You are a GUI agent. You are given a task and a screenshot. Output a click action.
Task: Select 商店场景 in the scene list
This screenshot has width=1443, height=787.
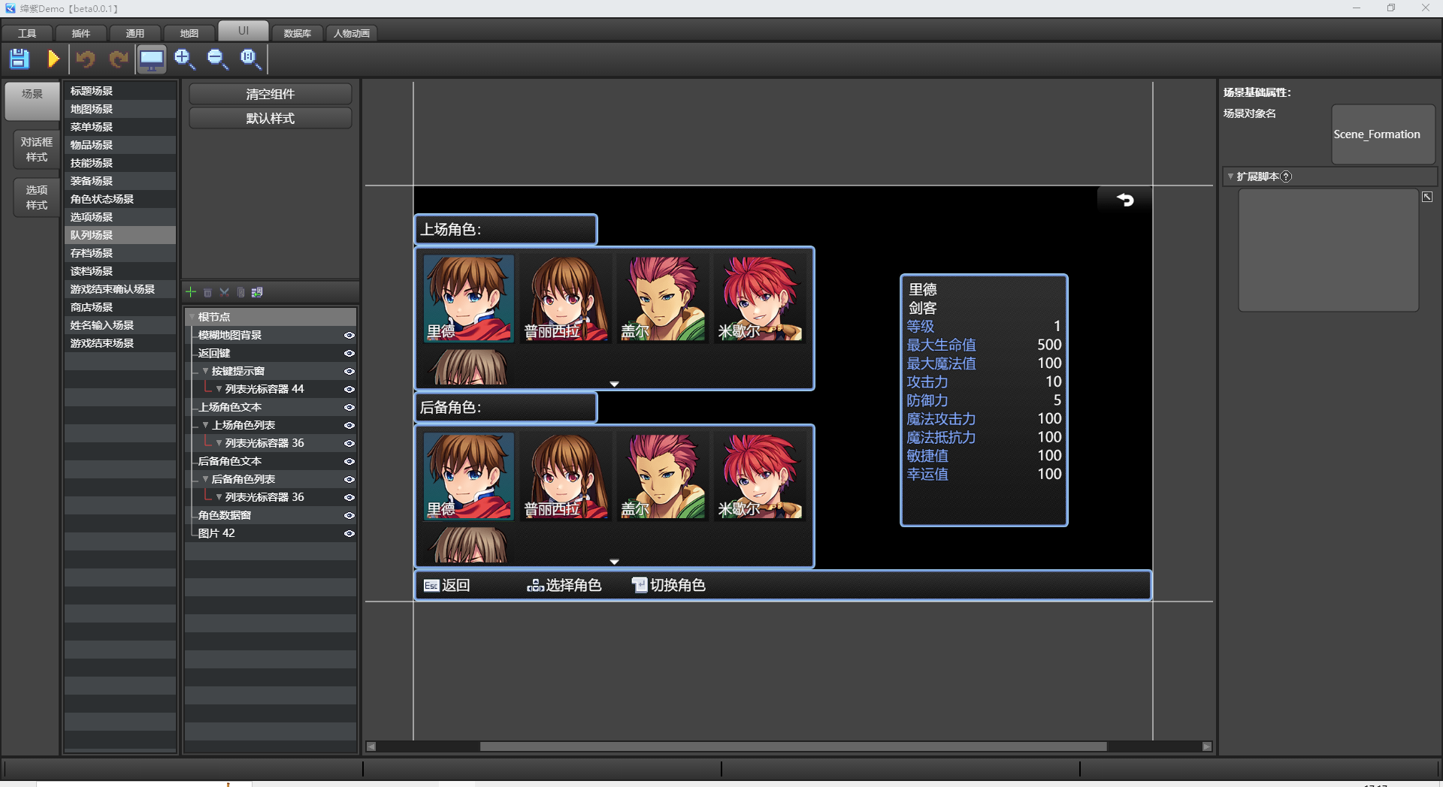120,307
